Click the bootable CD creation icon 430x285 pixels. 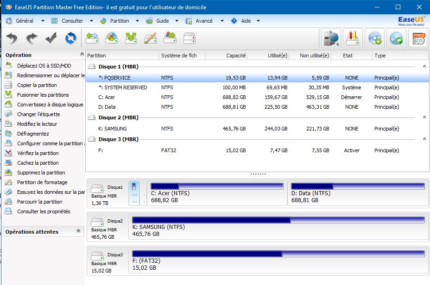(x=374, y=38)
